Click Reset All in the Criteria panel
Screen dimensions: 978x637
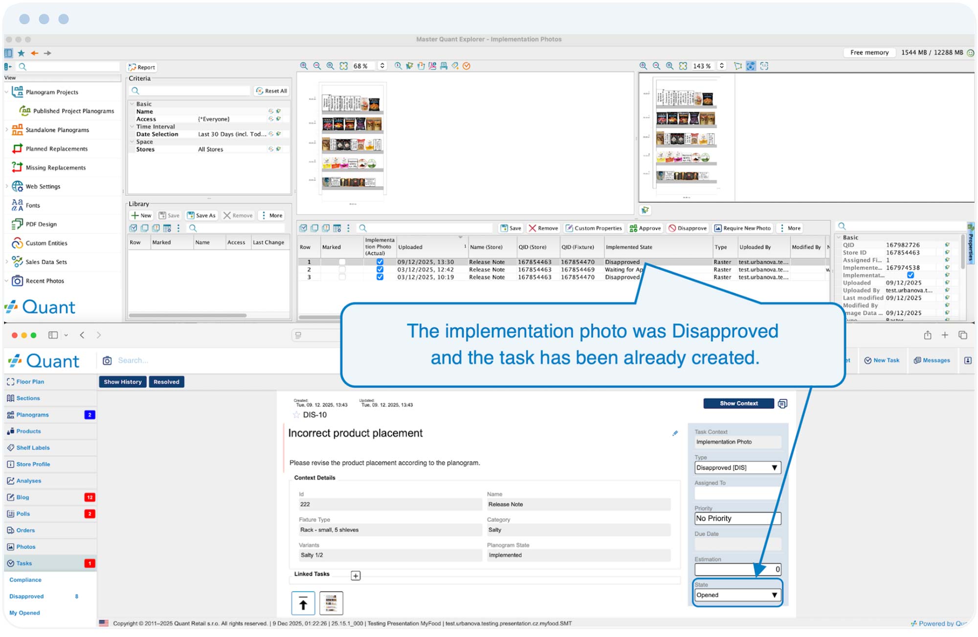271,91
